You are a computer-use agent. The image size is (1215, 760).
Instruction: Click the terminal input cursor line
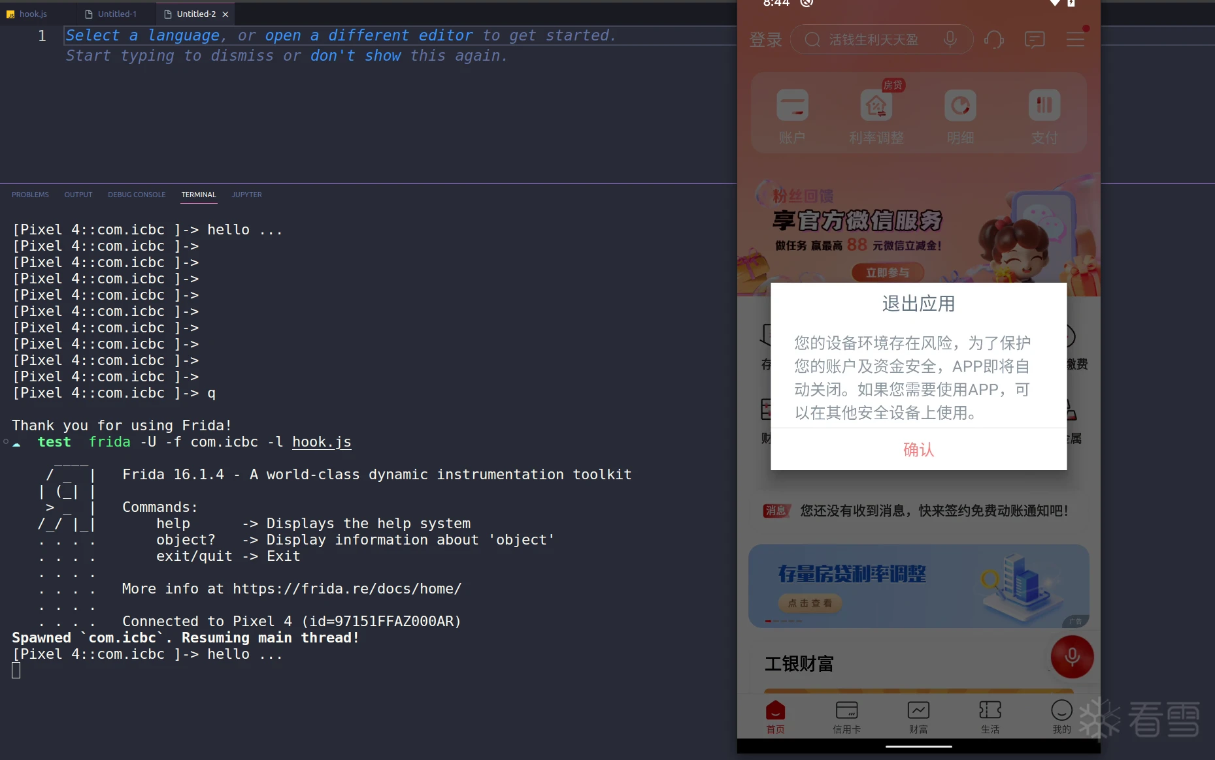[16, 671]
